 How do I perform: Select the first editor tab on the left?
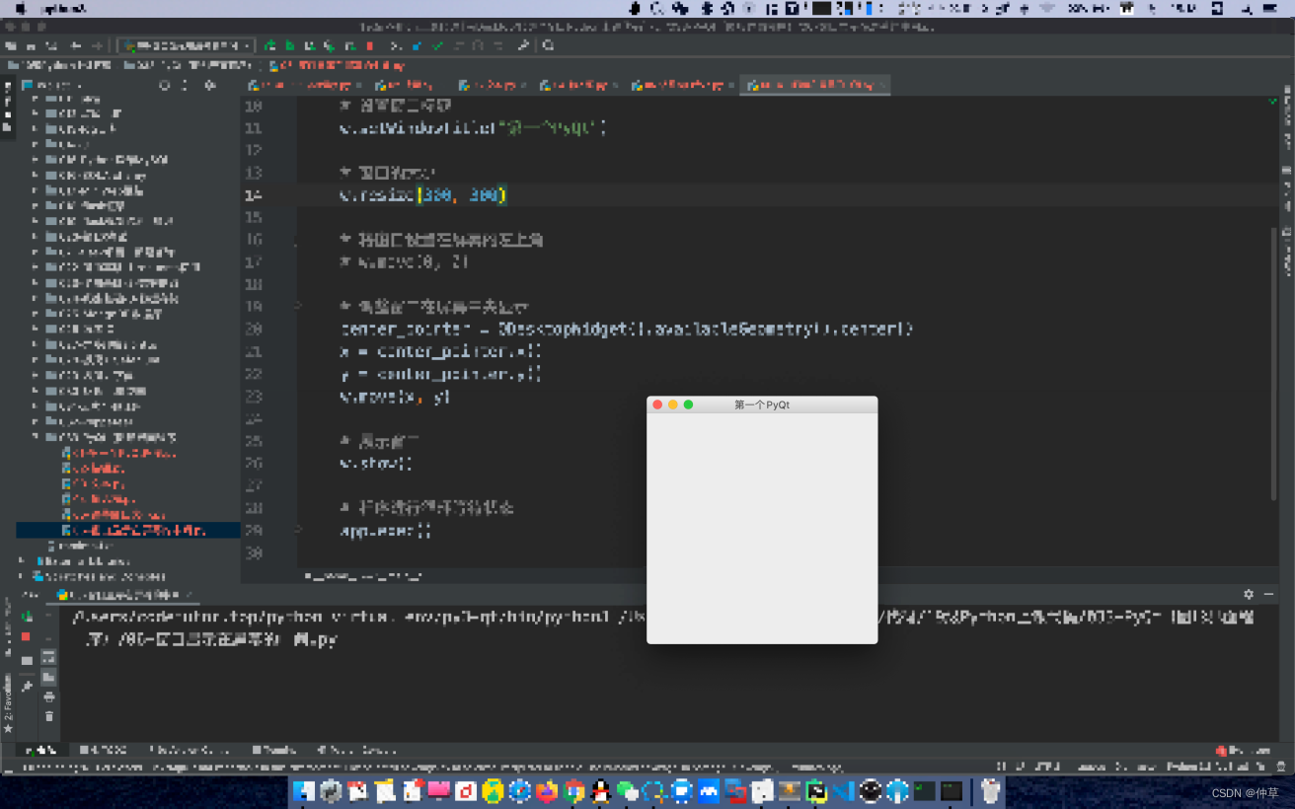pyautogui.click(x=296, y=85)
